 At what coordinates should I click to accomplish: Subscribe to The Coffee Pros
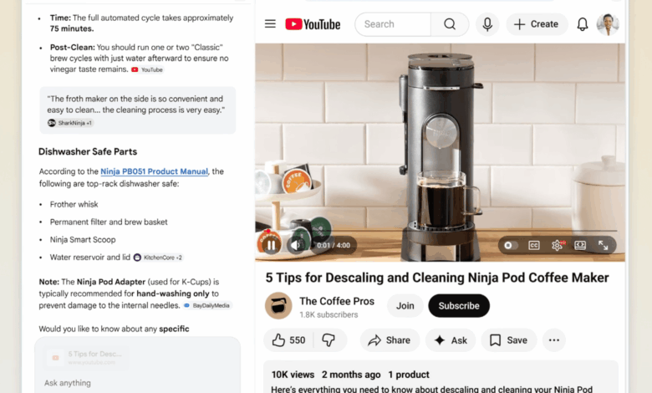459,306
